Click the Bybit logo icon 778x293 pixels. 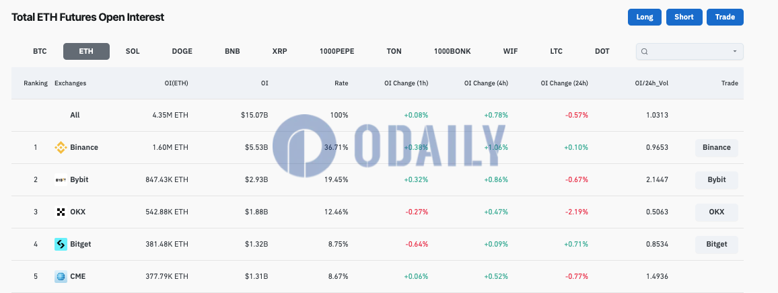pyautogui.click(x=61, y=179)
